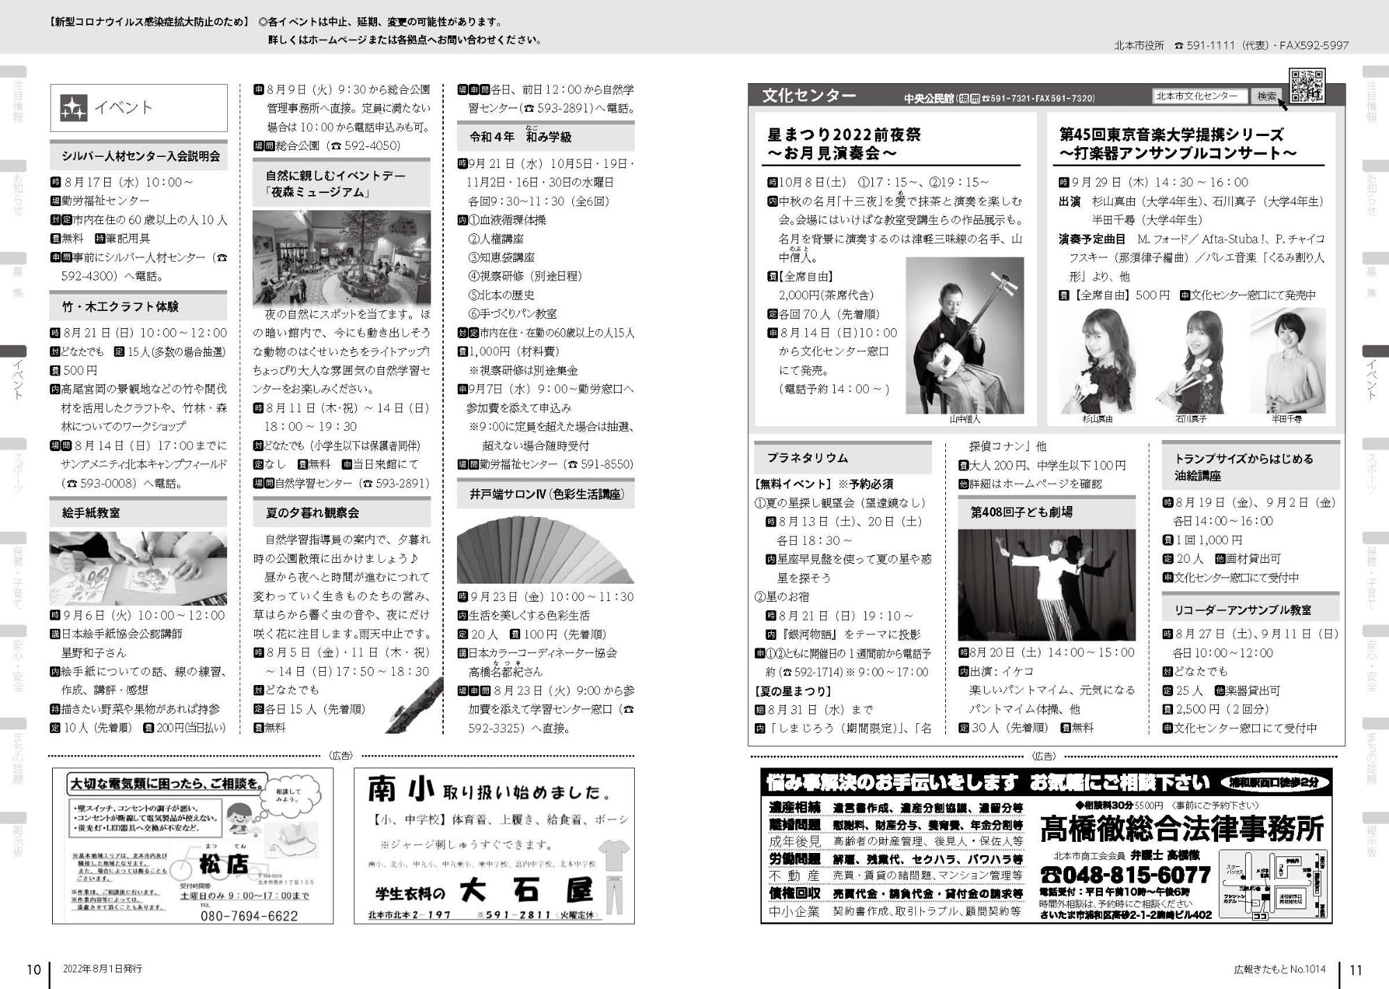Image resolution: width=1389 pixels, height=989 pixels.
Task: Open the 子ども劇場 pantomime stage photo
Action: click(x=1047, y=585)
